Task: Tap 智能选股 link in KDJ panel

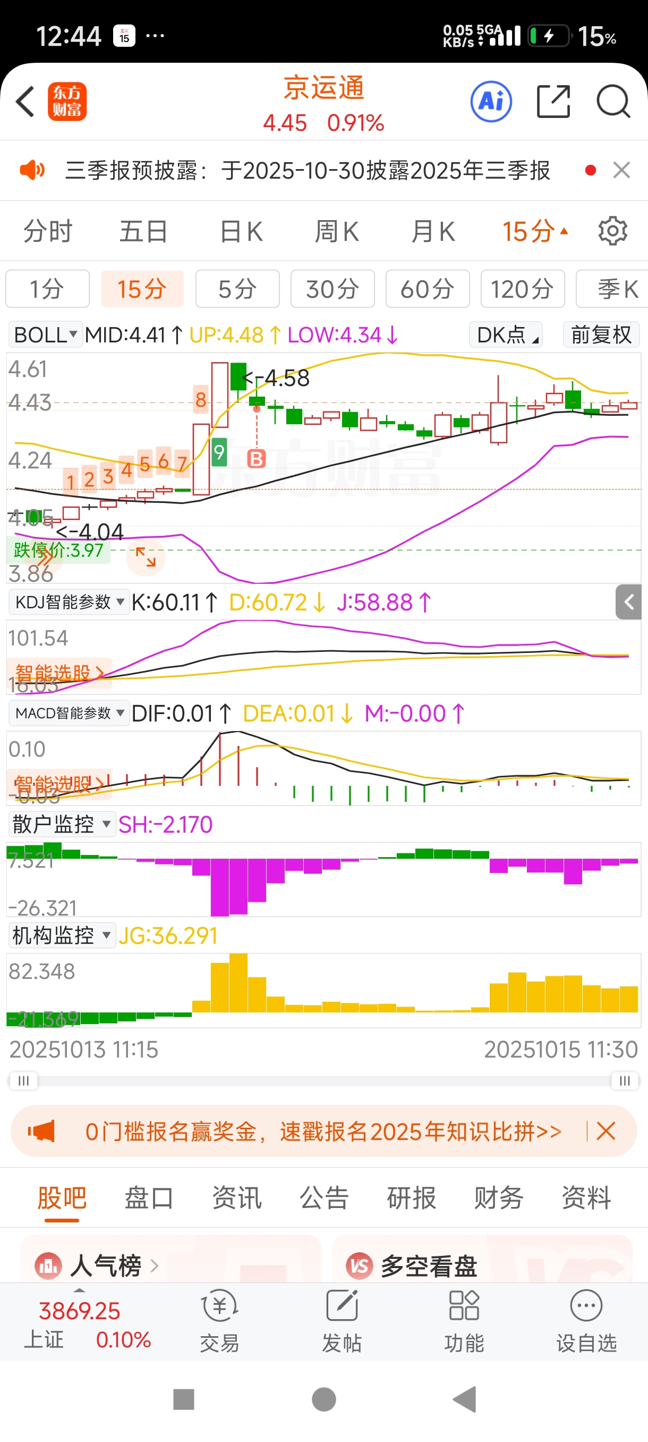Action: [x=59, y=673]
